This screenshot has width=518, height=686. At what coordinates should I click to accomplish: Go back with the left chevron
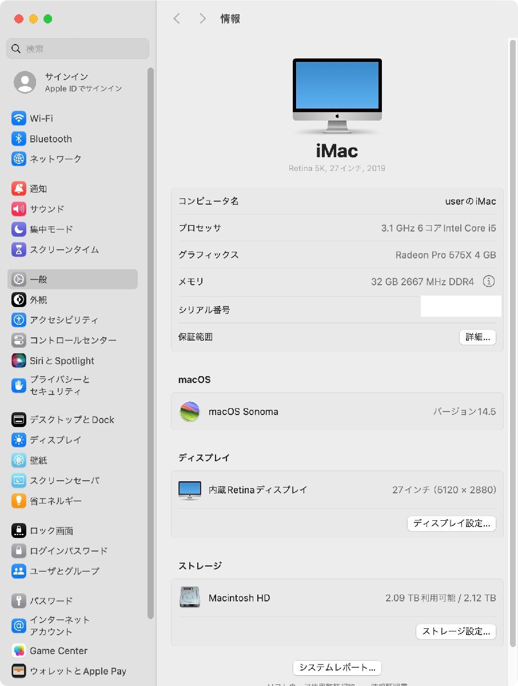tap(177, 19)
